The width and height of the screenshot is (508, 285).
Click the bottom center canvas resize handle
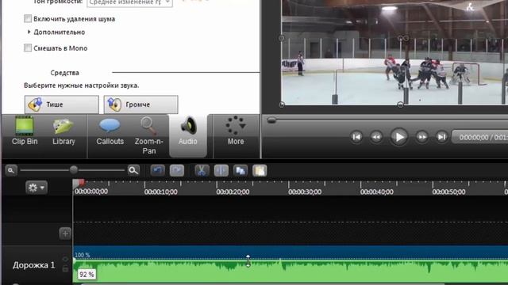[x=400, y=104]
